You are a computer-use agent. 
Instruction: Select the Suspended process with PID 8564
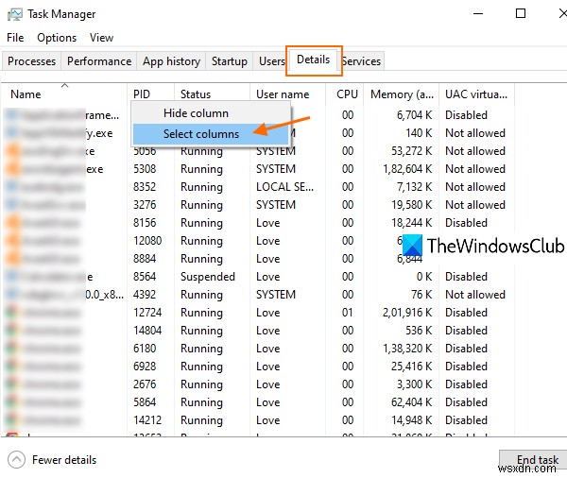pos(257,277)
